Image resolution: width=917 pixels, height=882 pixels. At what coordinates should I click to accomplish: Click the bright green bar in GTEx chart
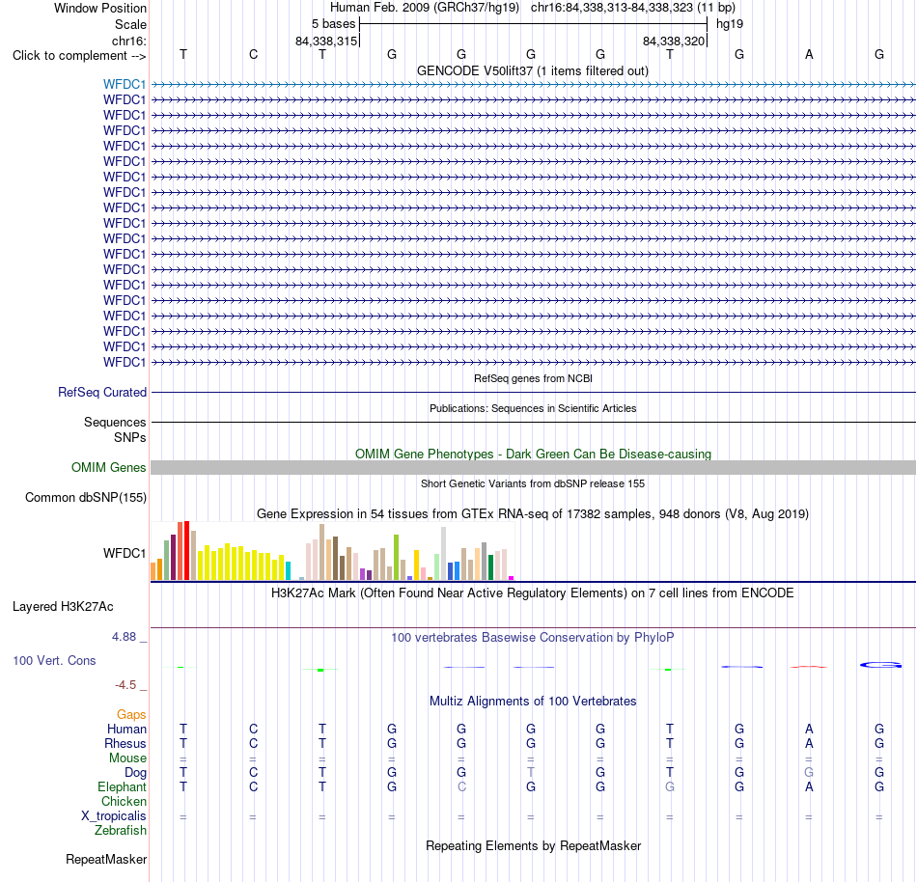[x=396, y=557]
